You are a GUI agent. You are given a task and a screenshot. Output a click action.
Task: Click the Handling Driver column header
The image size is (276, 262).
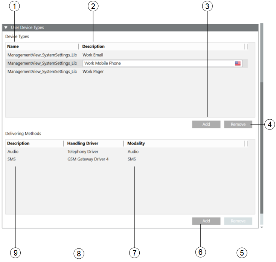(x=82, y=143)
